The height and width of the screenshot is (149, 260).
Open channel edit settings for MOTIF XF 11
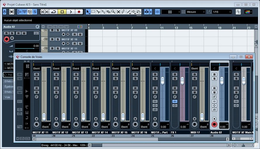[37, 97]
